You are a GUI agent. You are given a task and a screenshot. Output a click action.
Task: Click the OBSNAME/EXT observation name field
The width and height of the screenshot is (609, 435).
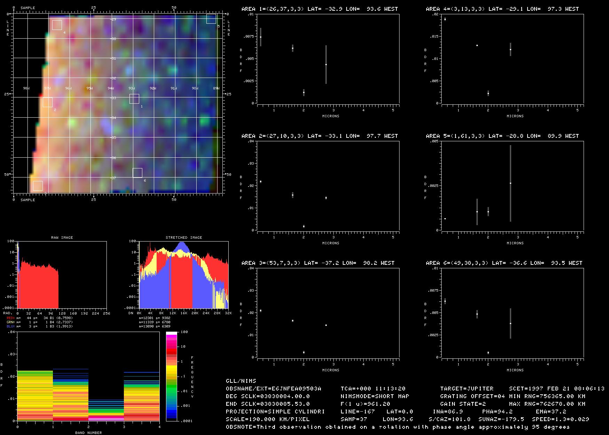coord(274,388)
